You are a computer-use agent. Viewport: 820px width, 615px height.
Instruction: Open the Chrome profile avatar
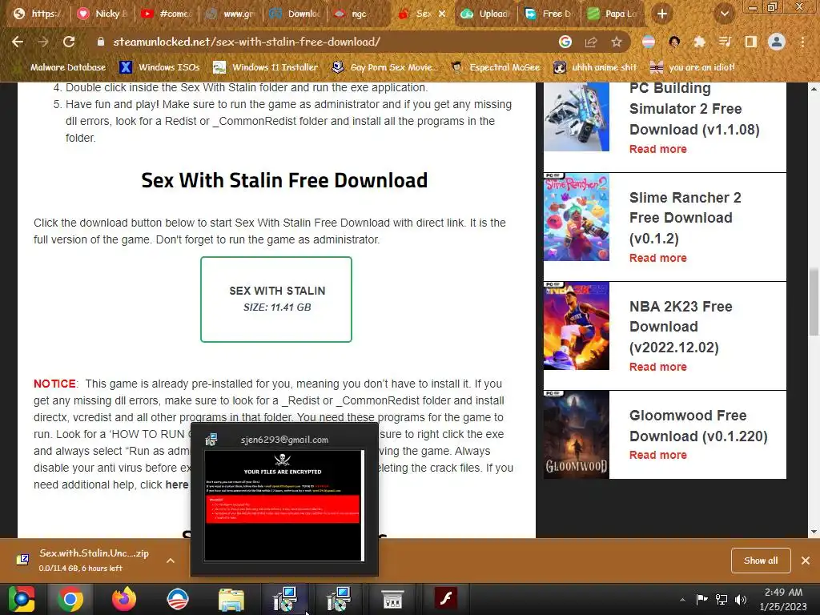coord(777,42)
